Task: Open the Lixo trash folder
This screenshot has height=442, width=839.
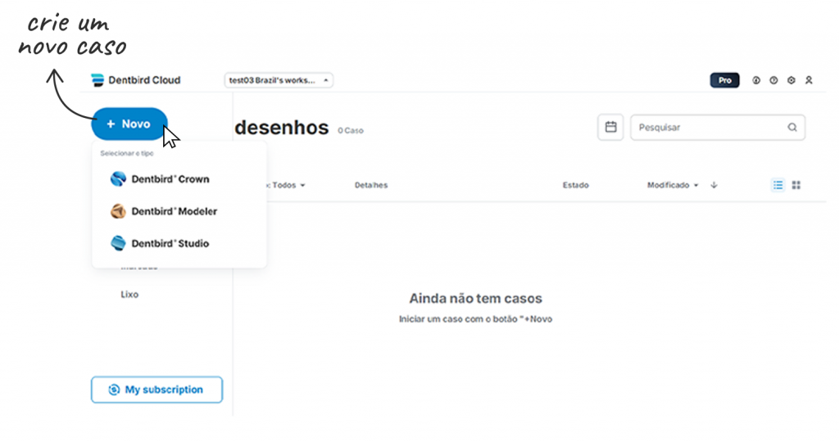Action: pyautogui.click(x=129, y=295)
